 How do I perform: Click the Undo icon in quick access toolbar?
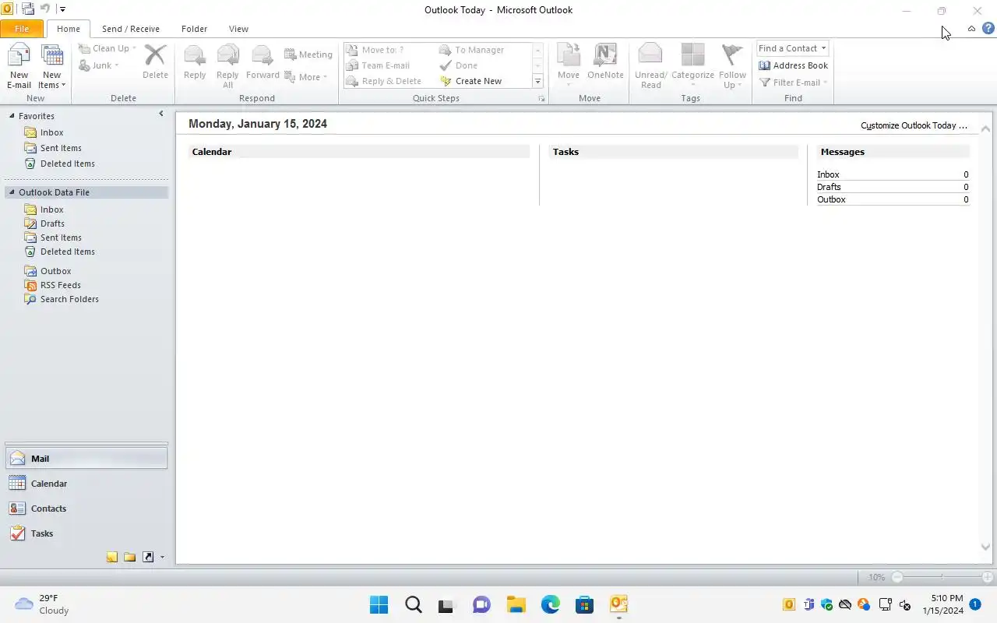point(44,9)
